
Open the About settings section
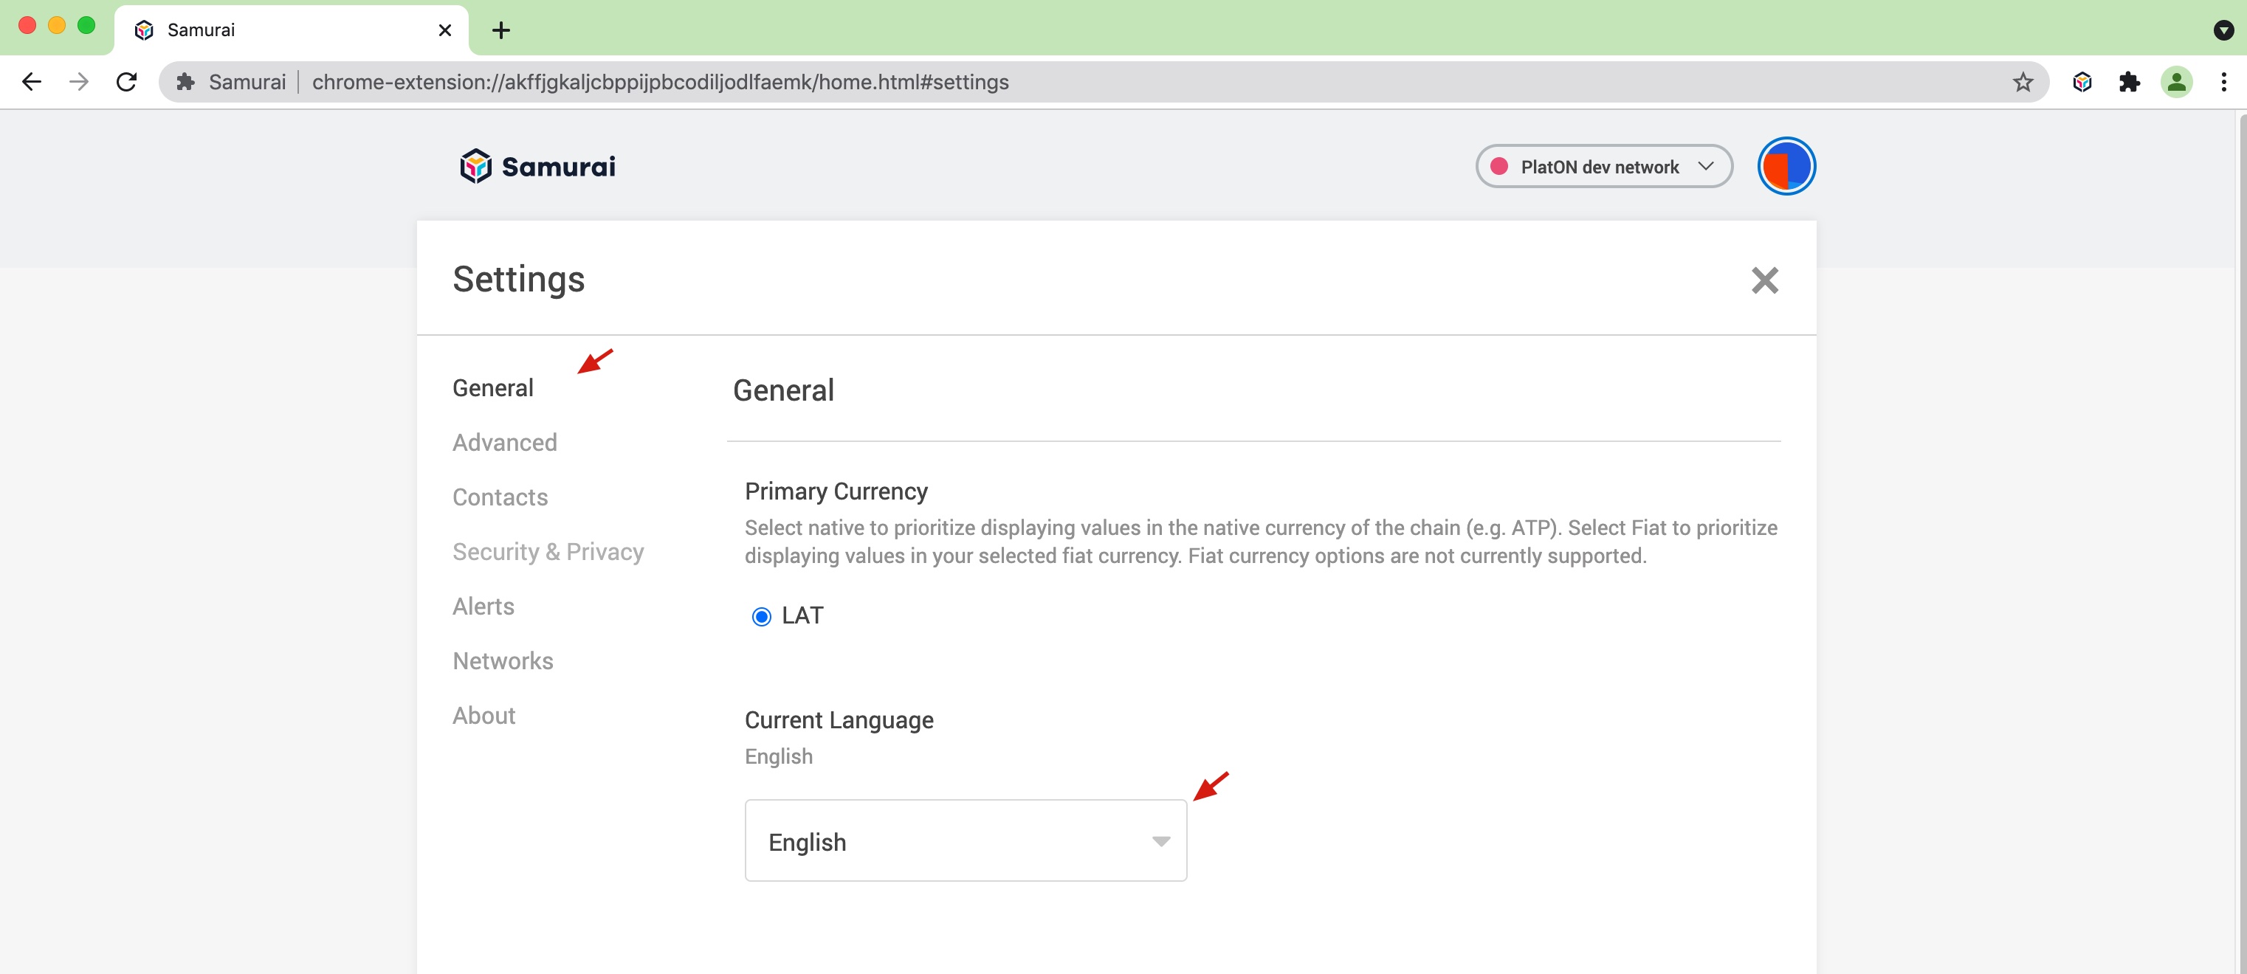484,716
